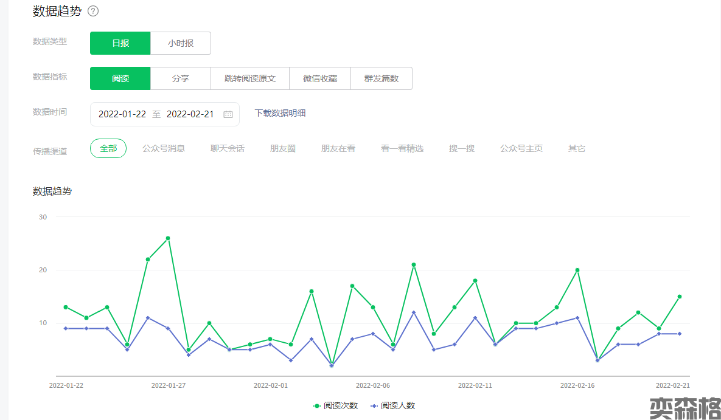Filter by 朋友圈 channel

coord(283,148)
